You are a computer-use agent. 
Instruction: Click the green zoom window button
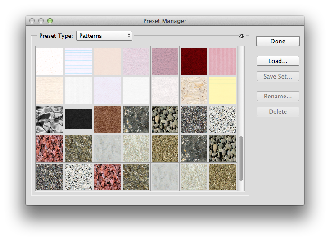50,21
